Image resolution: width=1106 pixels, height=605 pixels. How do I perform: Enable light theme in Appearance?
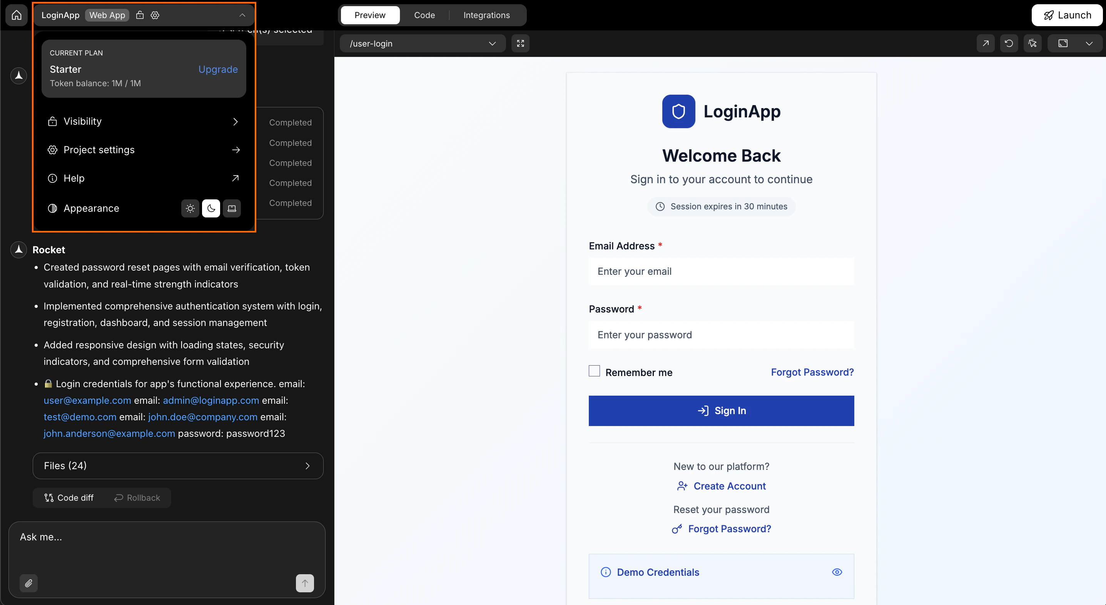pos(190,208)
